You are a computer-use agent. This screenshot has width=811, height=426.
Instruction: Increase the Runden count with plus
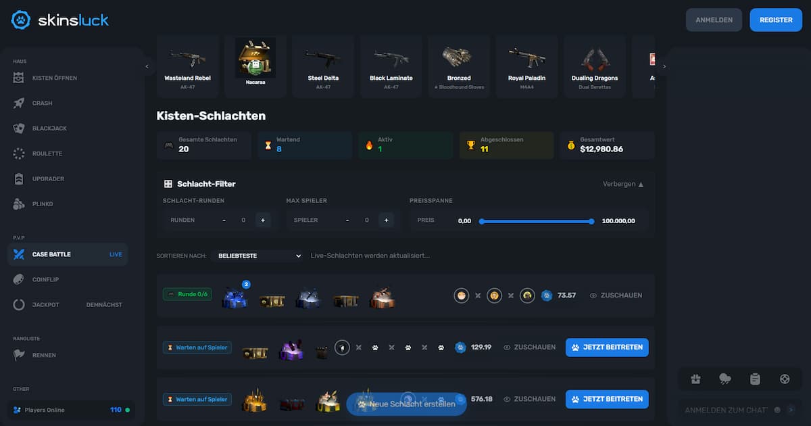(263, 220)
